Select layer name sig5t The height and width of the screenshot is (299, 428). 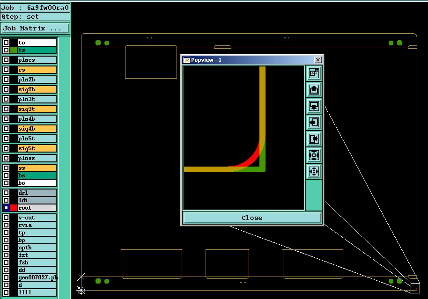[x=37, y=148]
